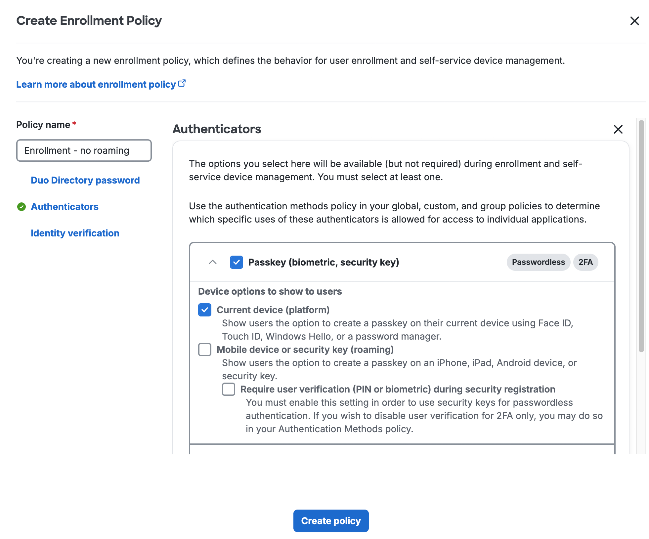This screenshot has width=649, height=539.
Task: Click the Policy name input field
Action: tap(84, 150)
